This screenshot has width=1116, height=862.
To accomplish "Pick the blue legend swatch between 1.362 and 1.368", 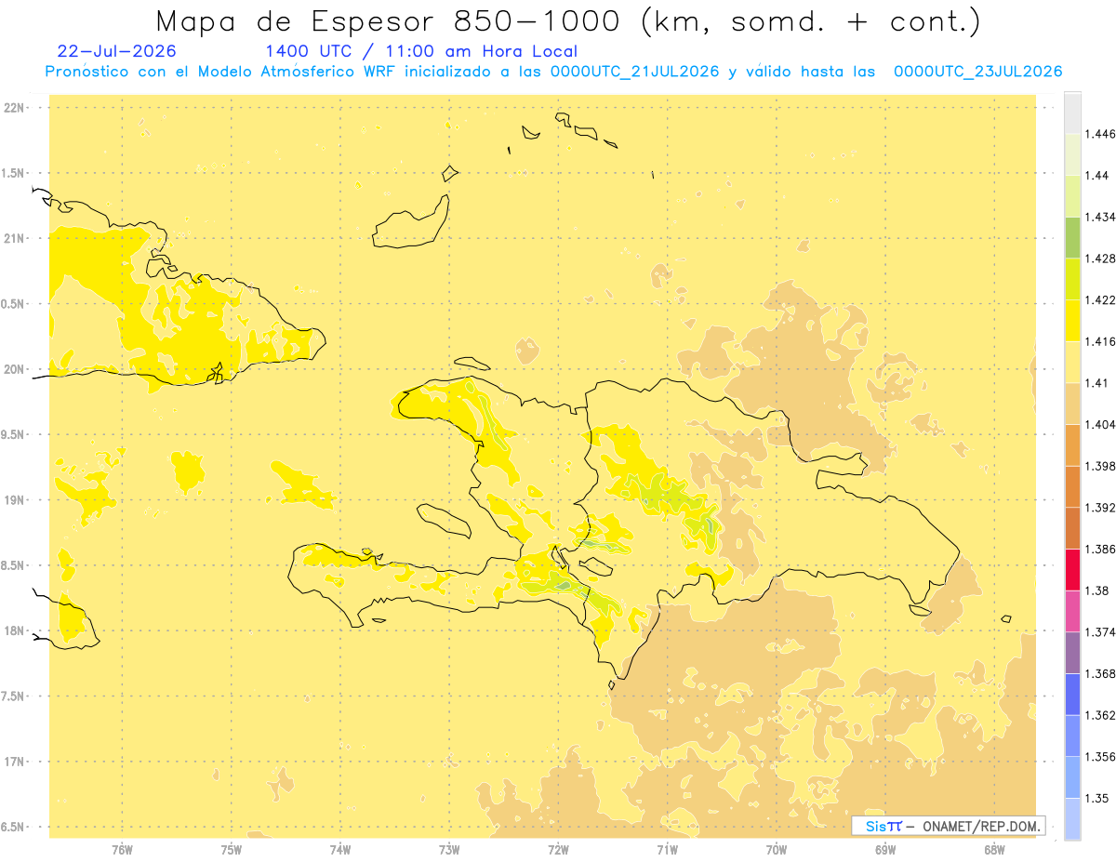I will click(x=1072, y=694).
